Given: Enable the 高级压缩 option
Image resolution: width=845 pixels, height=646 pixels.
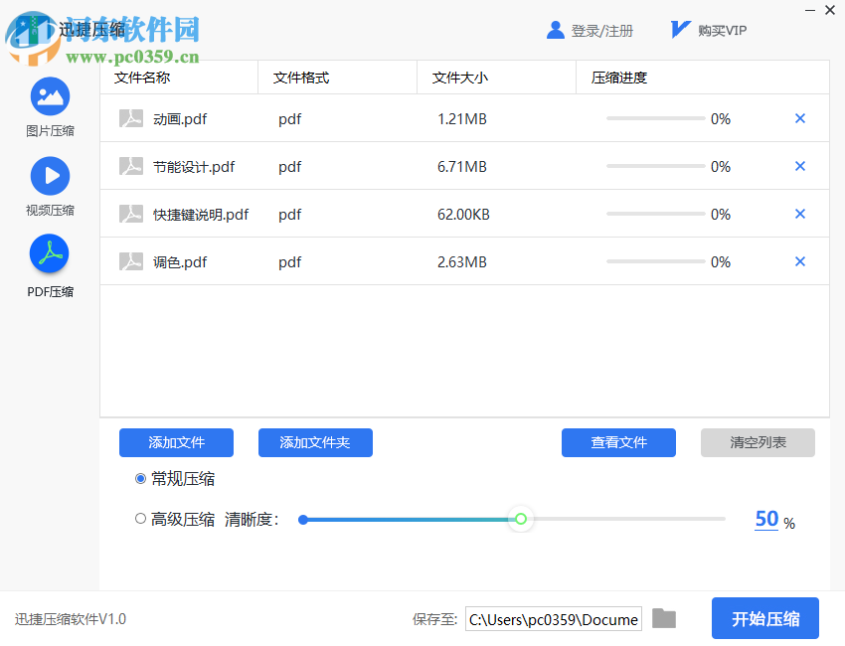Looking at the screenshot, I should tap(140, 518).
